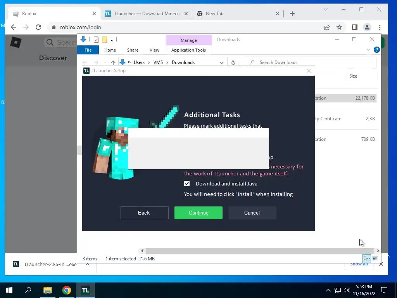Image resolution: width=397 pixels, height=298 pixels.
Task: Click the Chrome back arrow
Action: point(14,27)
